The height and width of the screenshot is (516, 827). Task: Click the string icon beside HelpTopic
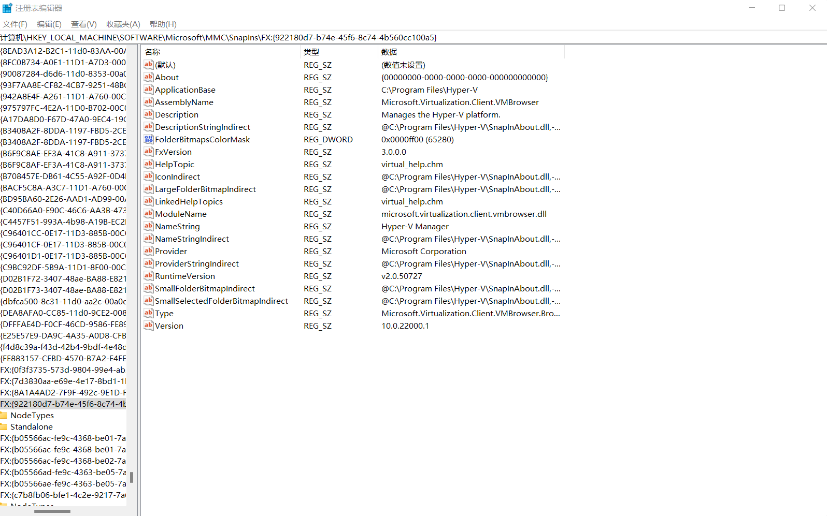149,164
